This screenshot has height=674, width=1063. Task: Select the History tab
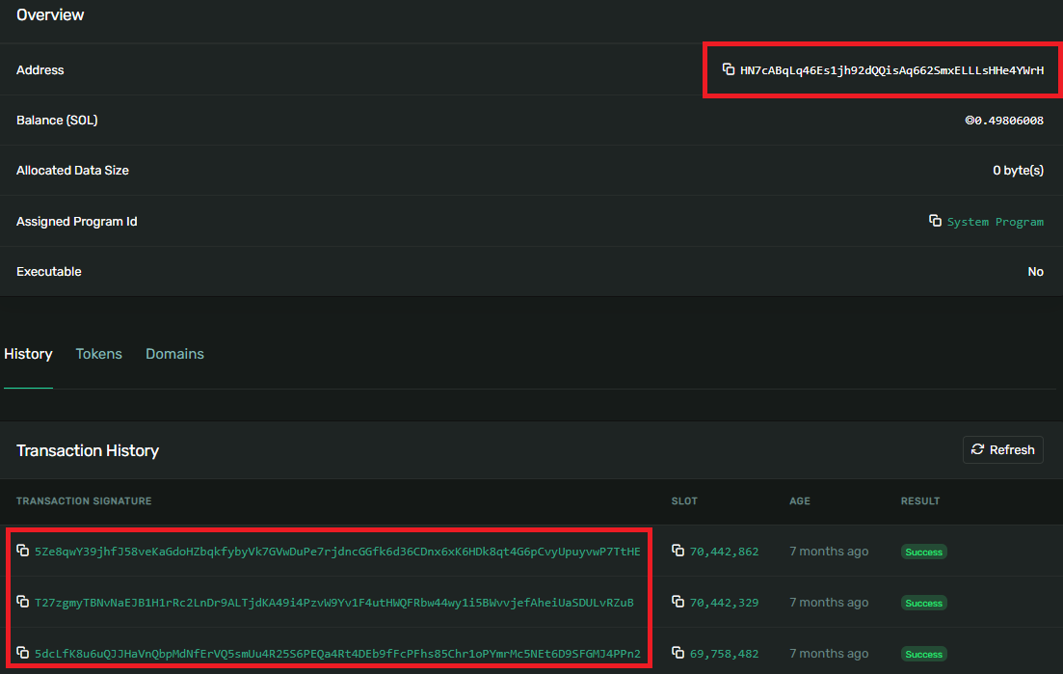coord(28,354)
